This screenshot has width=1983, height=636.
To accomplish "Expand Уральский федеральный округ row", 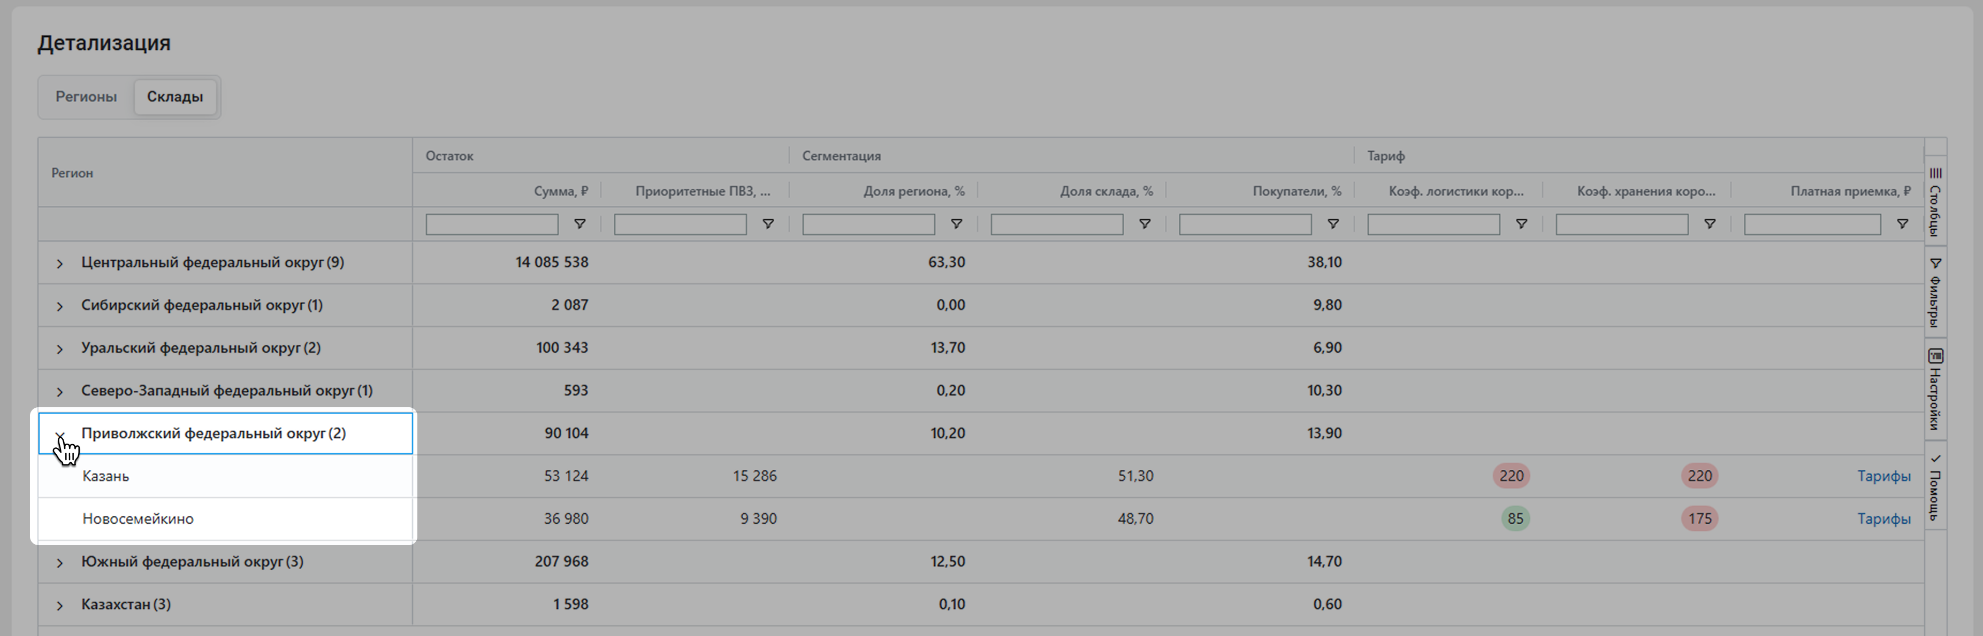I will pyautogui.click(x=59, y=349).
